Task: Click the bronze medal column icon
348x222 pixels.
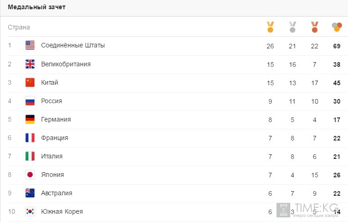Action: (x=314, y=27)
